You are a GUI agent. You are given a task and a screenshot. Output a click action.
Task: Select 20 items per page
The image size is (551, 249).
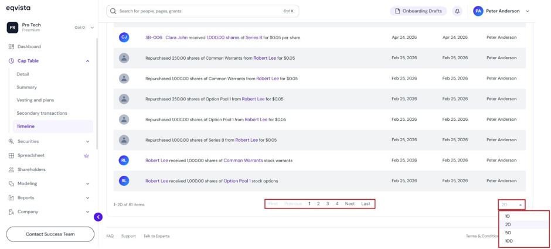point(523,224)
